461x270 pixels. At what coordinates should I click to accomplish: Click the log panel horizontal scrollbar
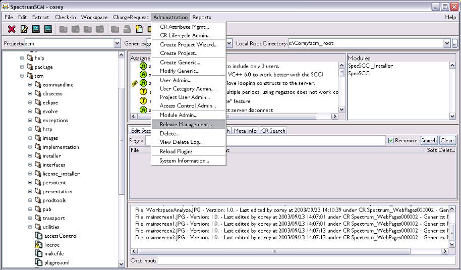click(274, 251)
